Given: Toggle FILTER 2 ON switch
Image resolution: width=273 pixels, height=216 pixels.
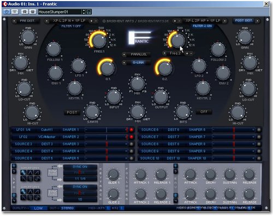Looking at the screenshot, I should 202,26.
